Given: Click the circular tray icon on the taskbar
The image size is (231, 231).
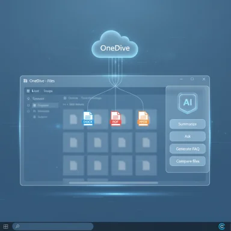Looking at the screenshot, I should (x=221, y=227).
